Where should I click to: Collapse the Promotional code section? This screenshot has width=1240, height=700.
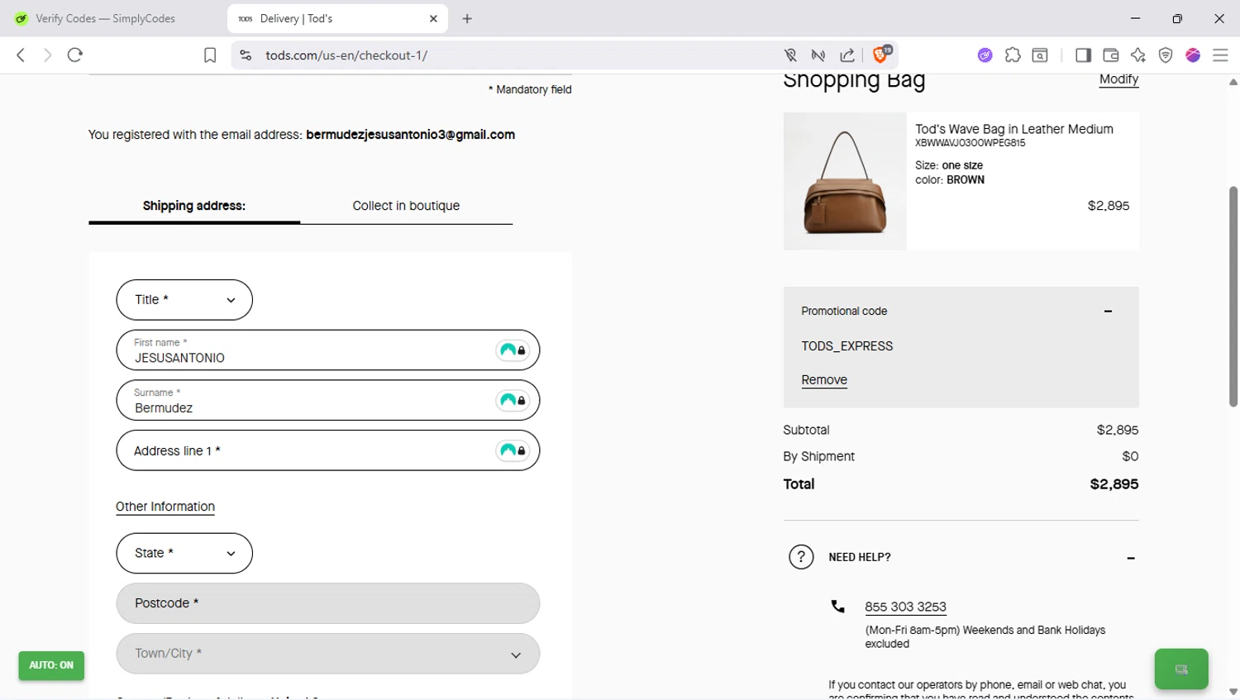[1108, 312]
